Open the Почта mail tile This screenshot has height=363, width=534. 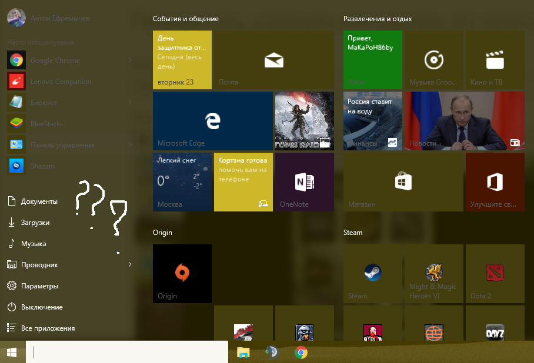[x=274, y=60]
